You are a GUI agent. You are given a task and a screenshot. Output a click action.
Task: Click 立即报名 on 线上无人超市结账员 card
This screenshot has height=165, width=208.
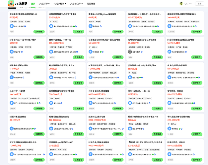pyautogui.click(x=157, y=160)
